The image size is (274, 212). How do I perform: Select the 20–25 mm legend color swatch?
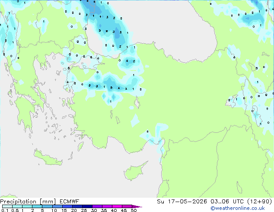click(77, 206)
